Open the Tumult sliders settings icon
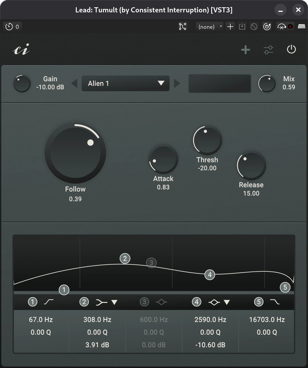The width and height of the screenshot is (308, 368). pyautogui.click(x=268, y=50)
